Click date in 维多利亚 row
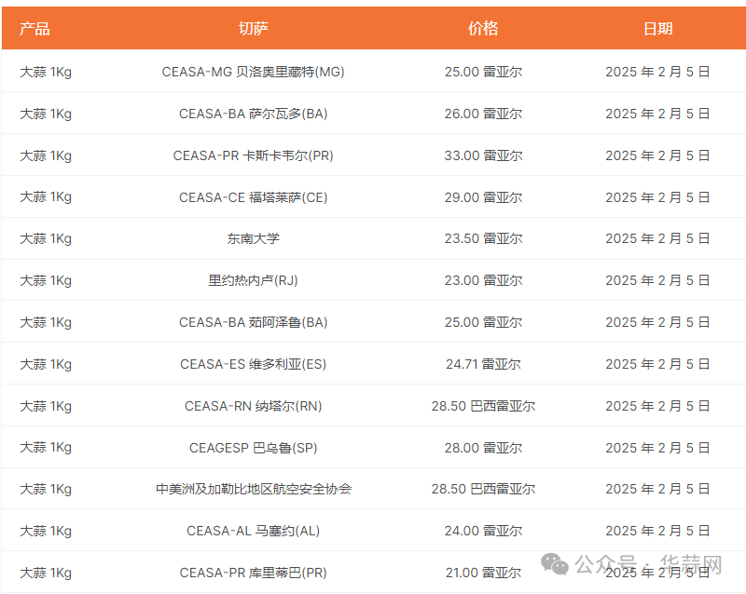 (x=657, y=364)
